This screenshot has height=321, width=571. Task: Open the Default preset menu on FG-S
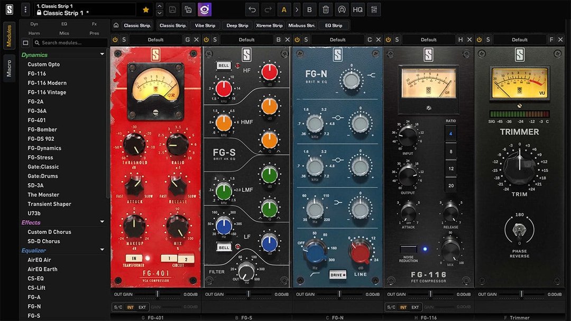pos(246,39)
